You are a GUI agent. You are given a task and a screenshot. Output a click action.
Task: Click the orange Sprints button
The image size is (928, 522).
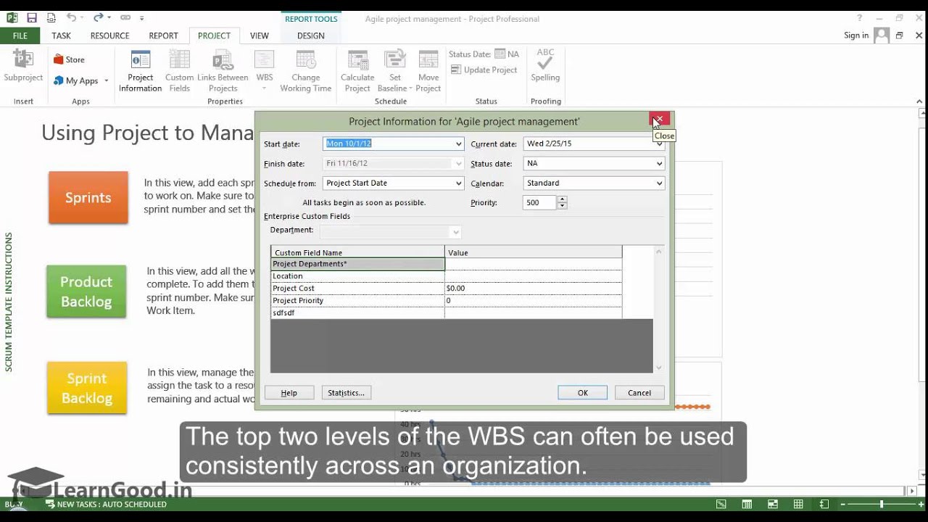tap(88, 198)
